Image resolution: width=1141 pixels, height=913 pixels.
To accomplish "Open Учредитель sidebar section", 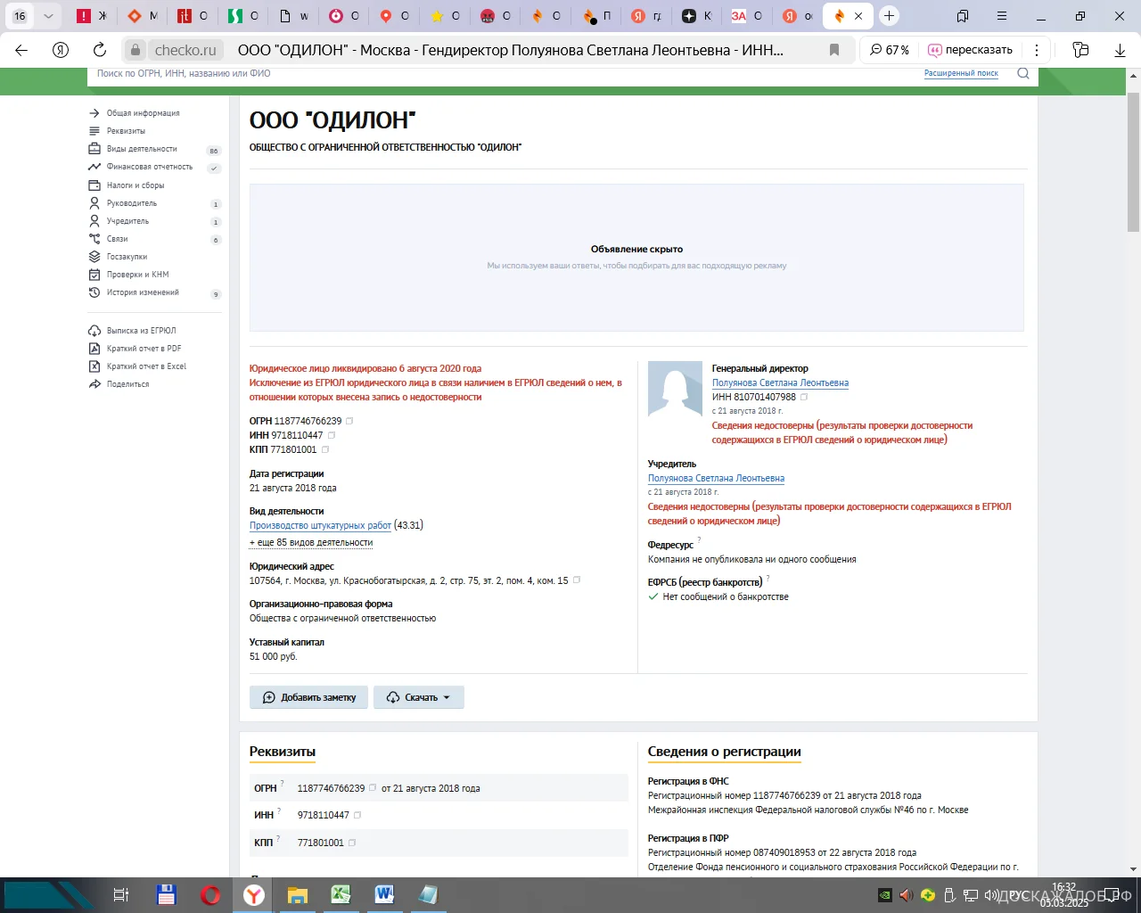I will [127, 221].
